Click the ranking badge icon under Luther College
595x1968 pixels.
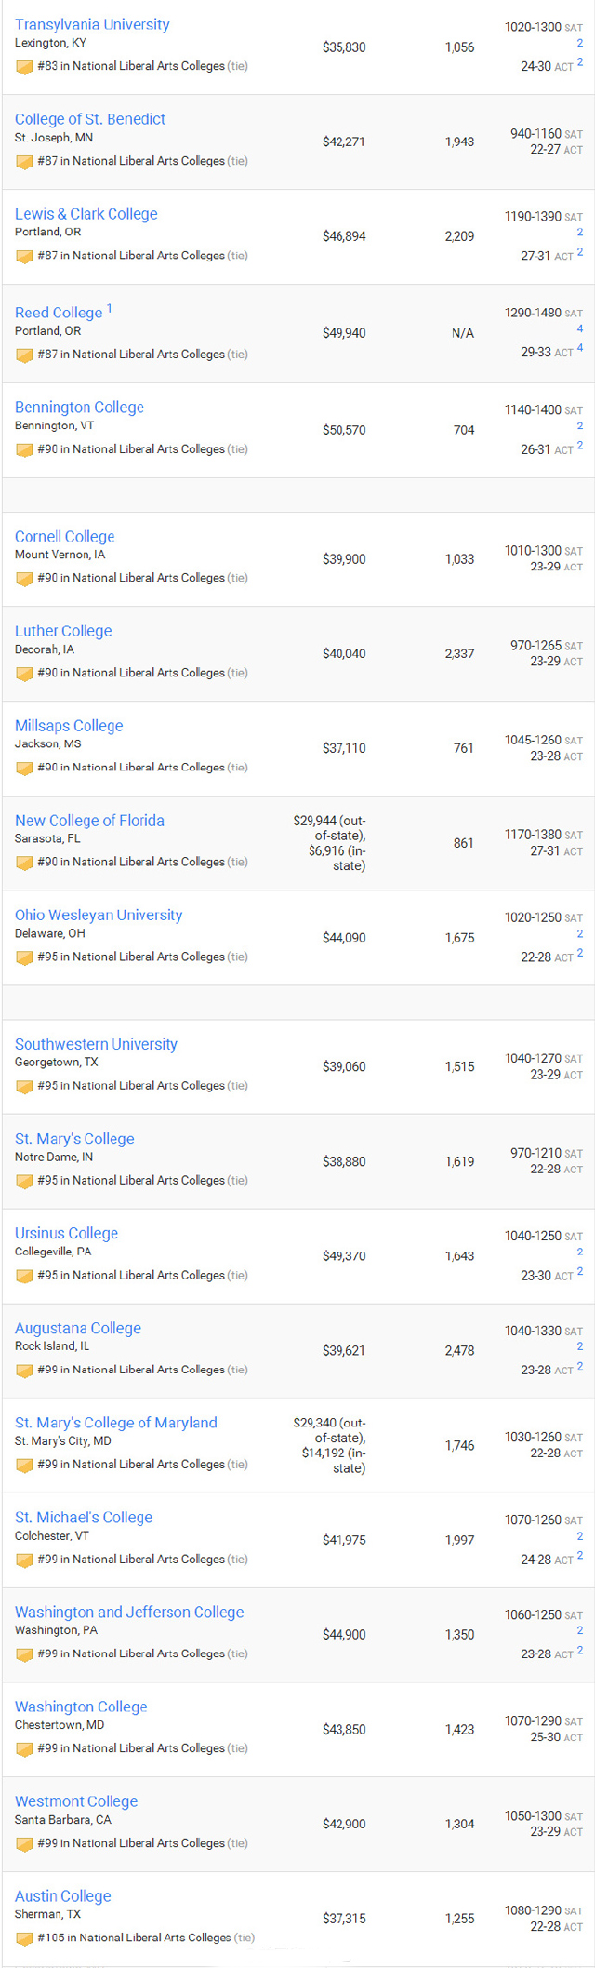click(24, 674)
